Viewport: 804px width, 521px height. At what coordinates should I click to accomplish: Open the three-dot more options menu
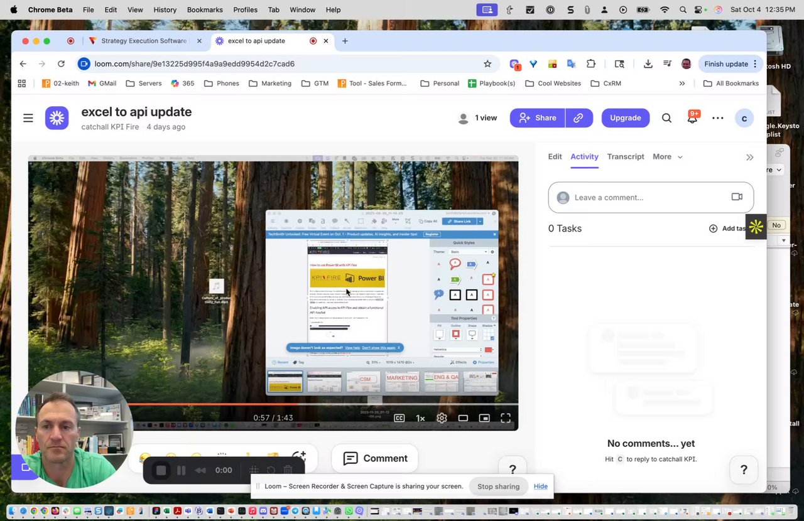pos(718,118)
